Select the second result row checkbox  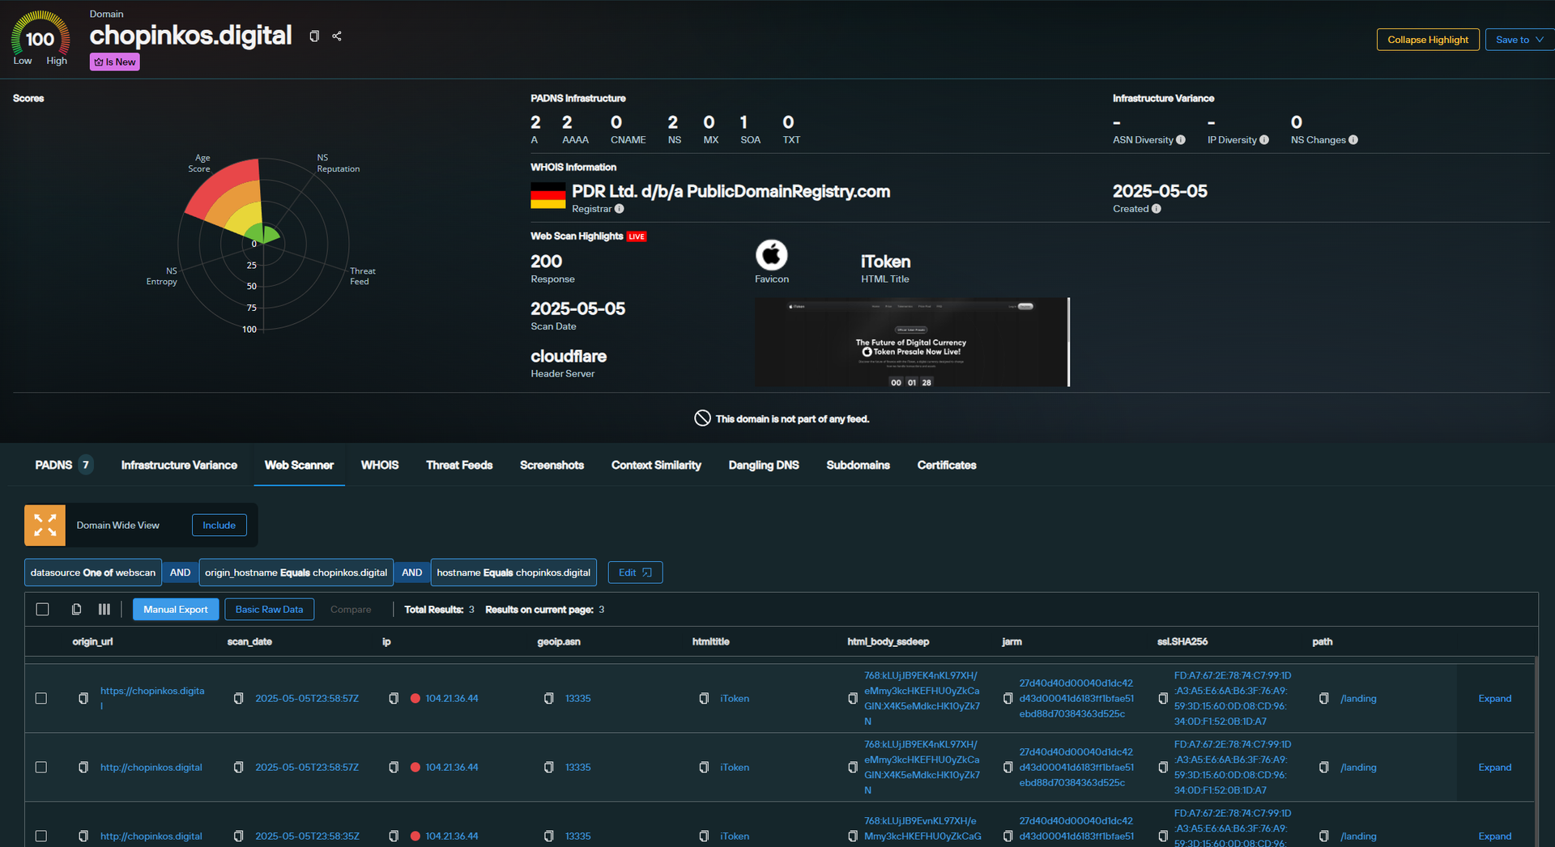pyautogui.click(x=41, y=768)
